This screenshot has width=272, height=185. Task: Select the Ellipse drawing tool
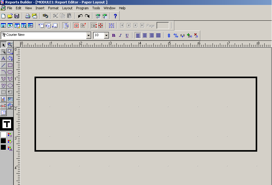(10, 86)
